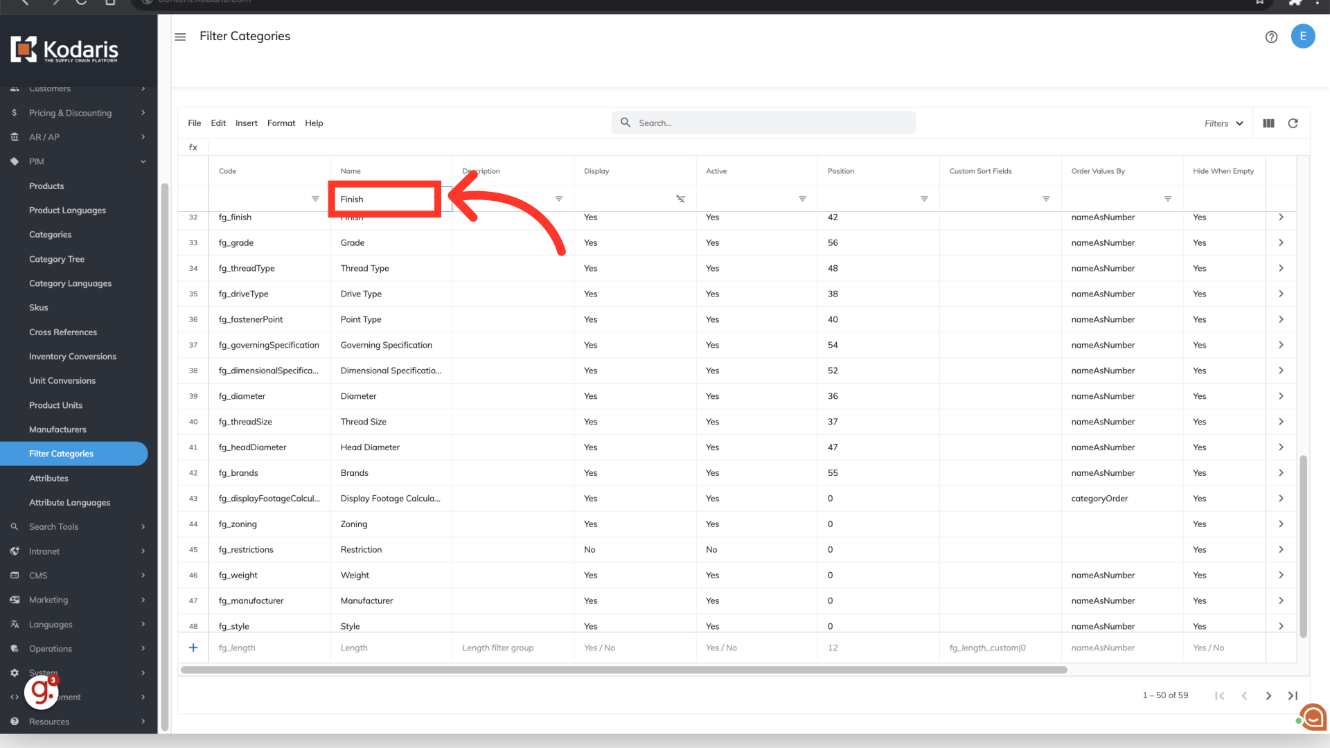Clear the Display column filter icon
The height and width of the screenshot is (748, 1330).
click(x=680, y=199)
